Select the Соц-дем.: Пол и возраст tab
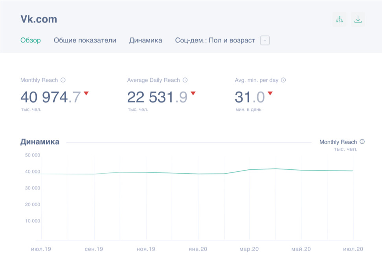The height and width of the screenshot is (266, 382). click(215, 40)
